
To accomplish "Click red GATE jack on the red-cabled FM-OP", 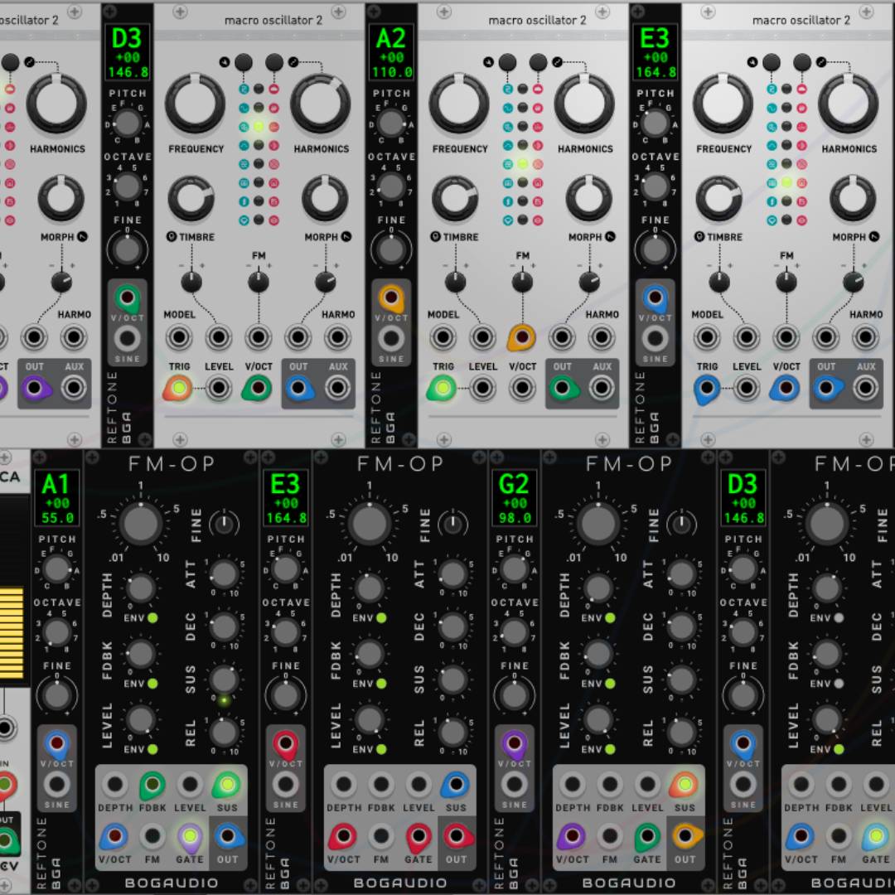I will click(418, 837).
